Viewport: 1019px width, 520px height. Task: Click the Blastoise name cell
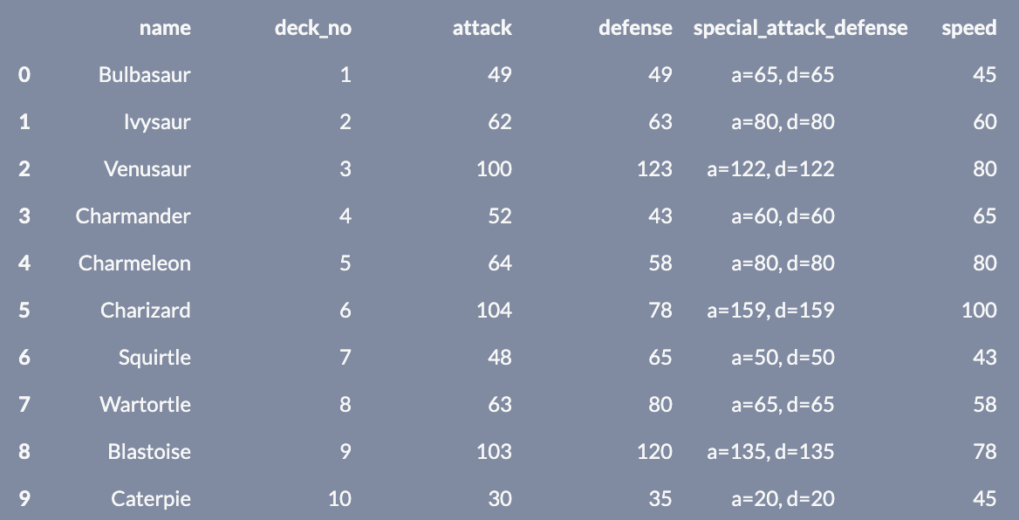[x=149, y=452]
